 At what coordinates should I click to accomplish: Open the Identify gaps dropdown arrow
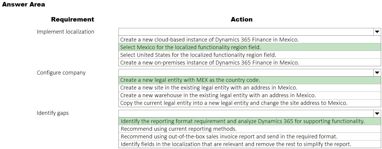coord(377,113)
